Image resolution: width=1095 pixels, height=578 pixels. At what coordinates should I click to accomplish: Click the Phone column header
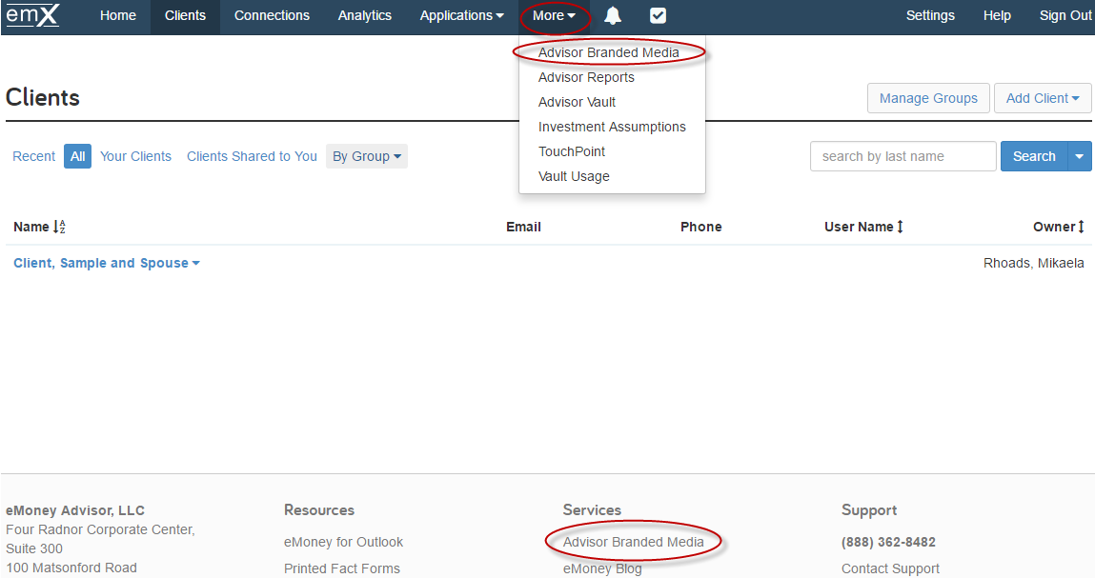(701, 227)
